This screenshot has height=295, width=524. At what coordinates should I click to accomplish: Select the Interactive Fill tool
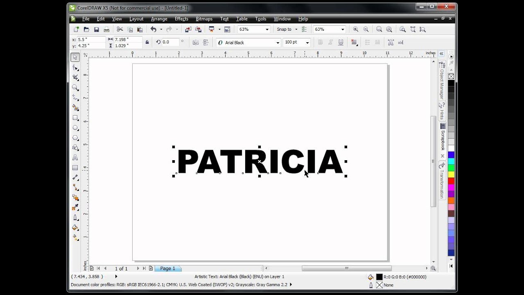(75, 237)
